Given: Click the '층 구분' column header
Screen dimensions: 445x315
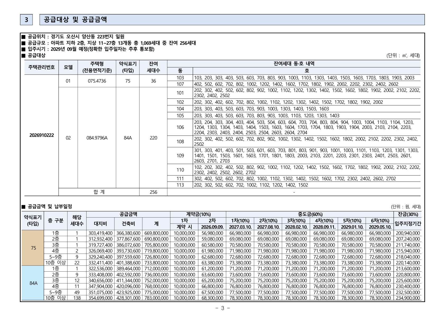Looking at the screenshot, I should coord(56,221).
